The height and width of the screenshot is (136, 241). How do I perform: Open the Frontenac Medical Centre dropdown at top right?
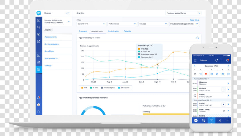[x=183, y=13]
